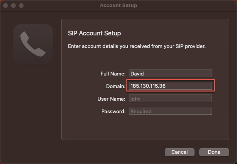Click empty space left of Cancel button
Viewport: 237px width, 164px height.
pos(98,152)
